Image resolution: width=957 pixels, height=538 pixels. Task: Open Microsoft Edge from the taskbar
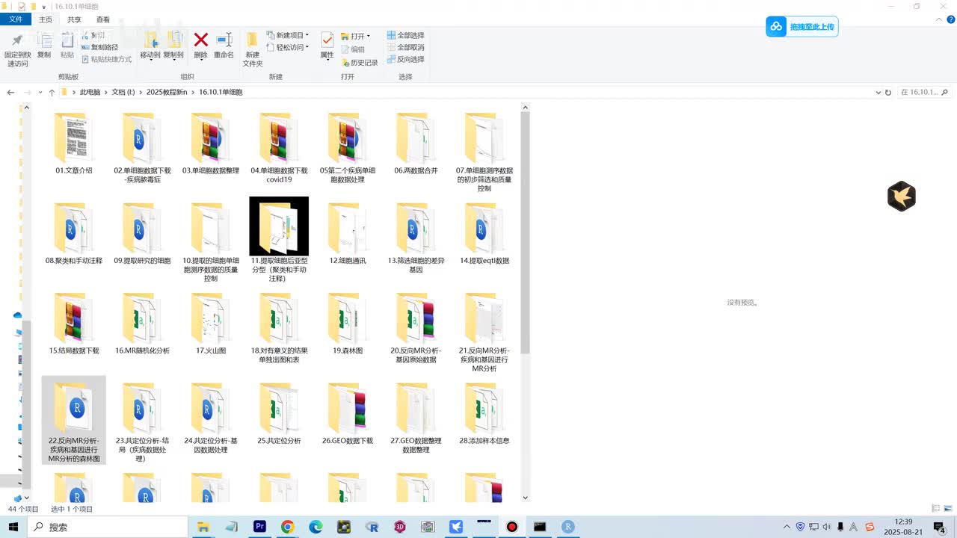click(316, 527)
